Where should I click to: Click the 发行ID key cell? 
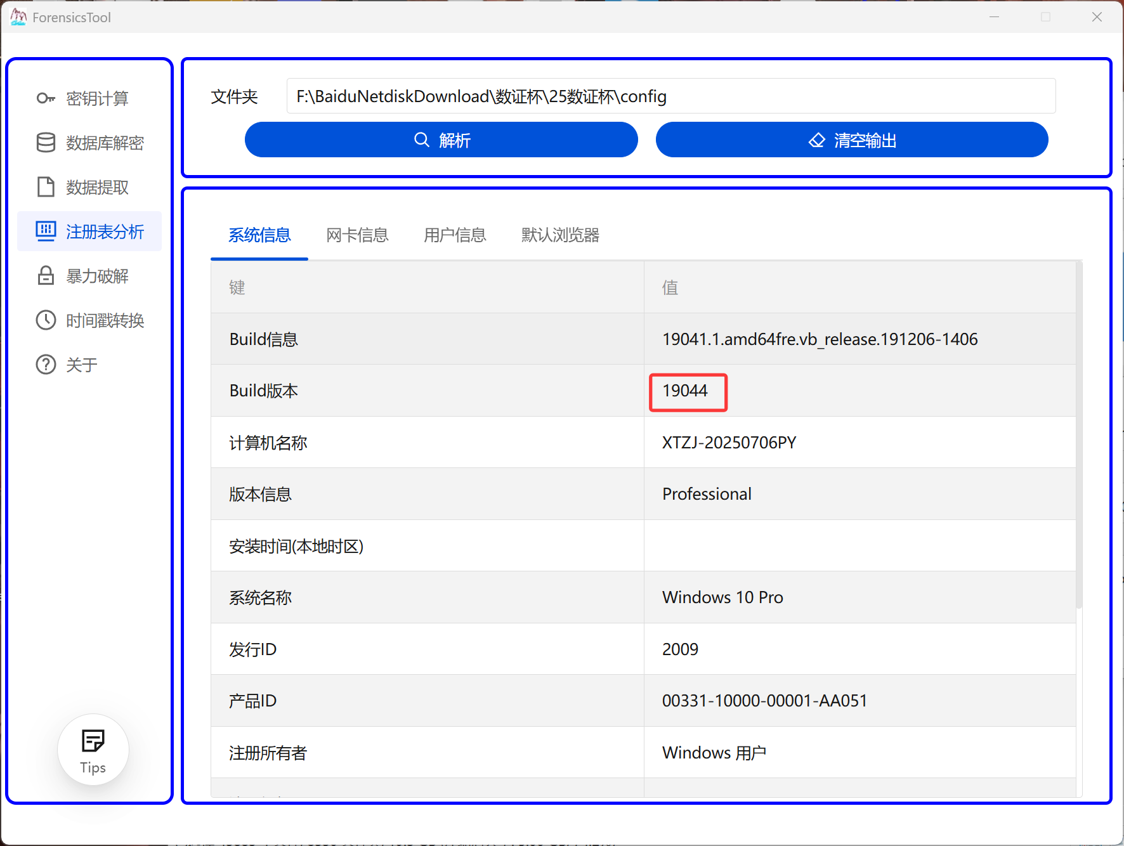pos(428,649)
